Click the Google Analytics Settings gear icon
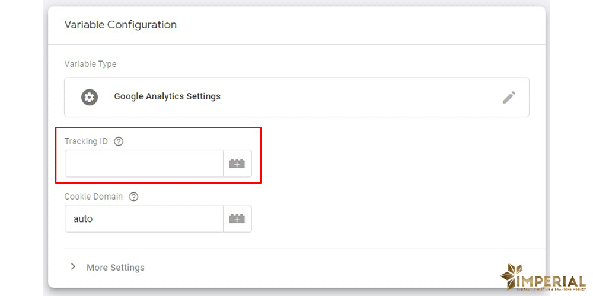Image resolution: width=593 pixels, height=296 pixels. pos(90,97)
